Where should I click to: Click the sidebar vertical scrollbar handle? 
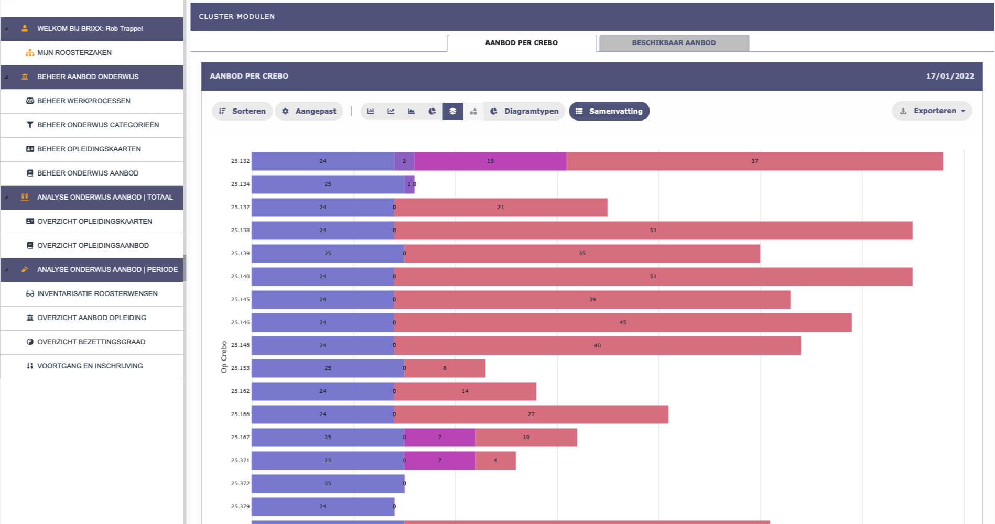185,268
